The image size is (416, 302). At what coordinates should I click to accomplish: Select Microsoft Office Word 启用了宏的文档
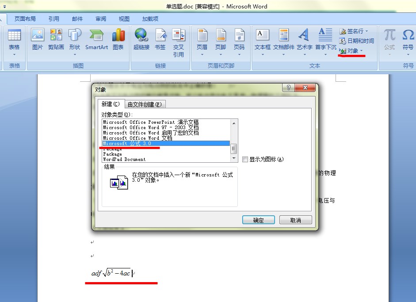[x=166, y=133]
